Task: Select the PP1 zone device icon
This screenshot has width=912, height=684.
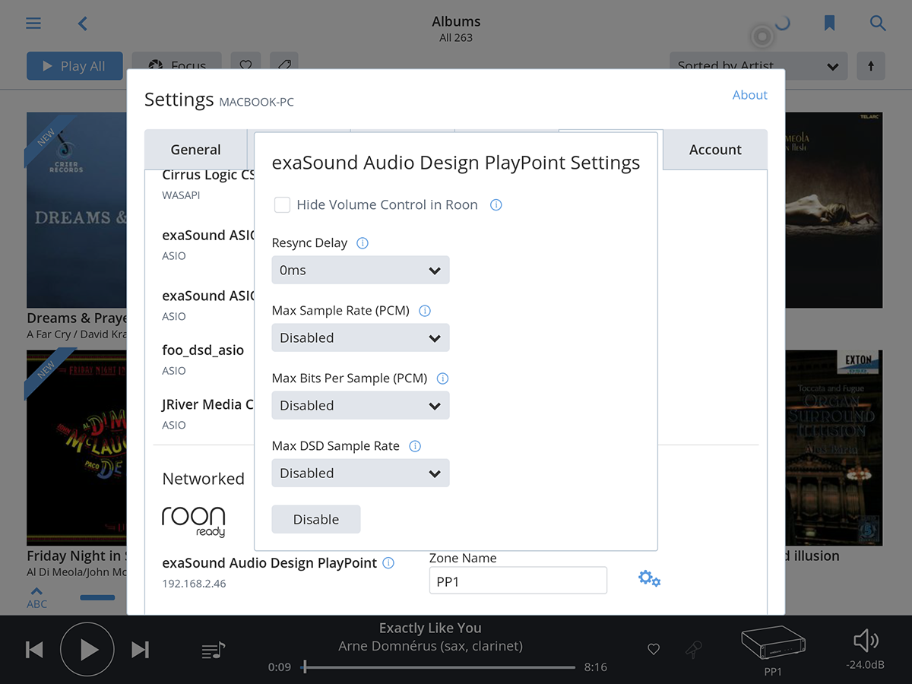Action: click(x=773, y=644)
